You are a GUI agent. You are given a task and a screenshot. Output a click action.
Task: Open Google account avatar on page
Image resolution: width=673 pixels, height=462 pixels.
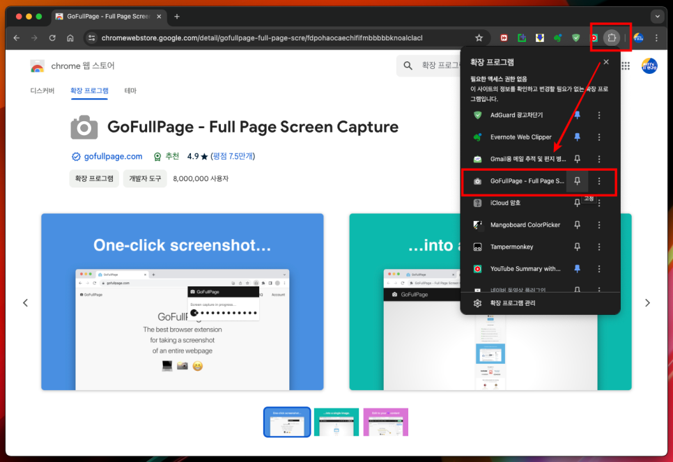(x=649, y=66)
